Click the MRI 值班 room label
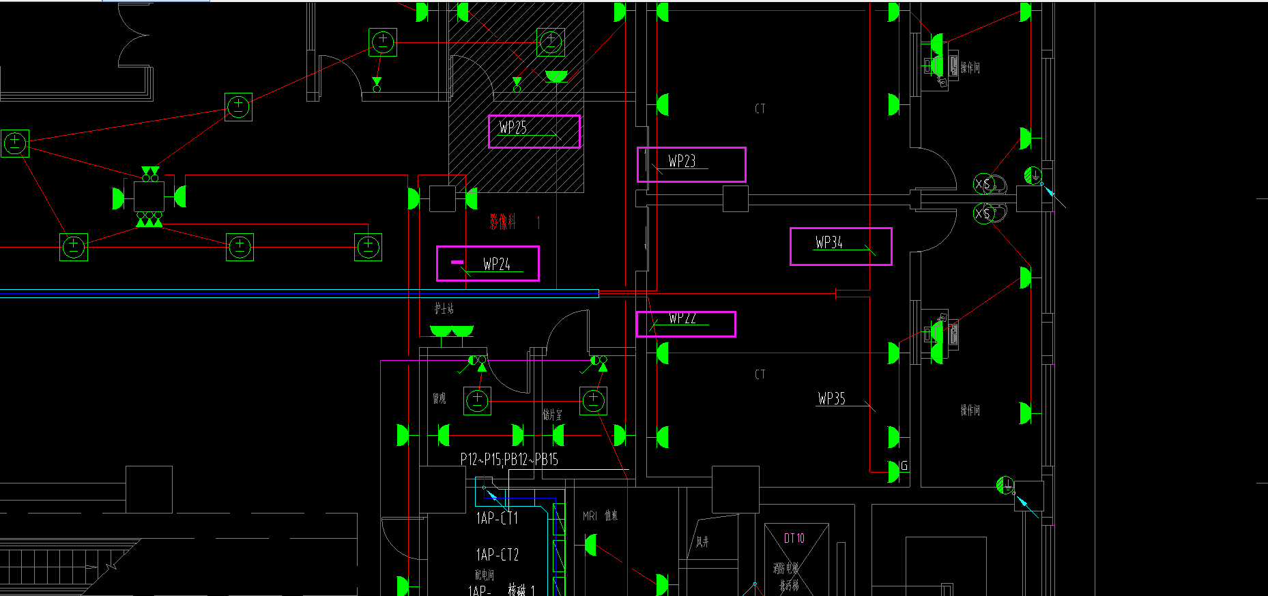The height and width of the screenshot is (596, 1268). (x=600, y=516)
